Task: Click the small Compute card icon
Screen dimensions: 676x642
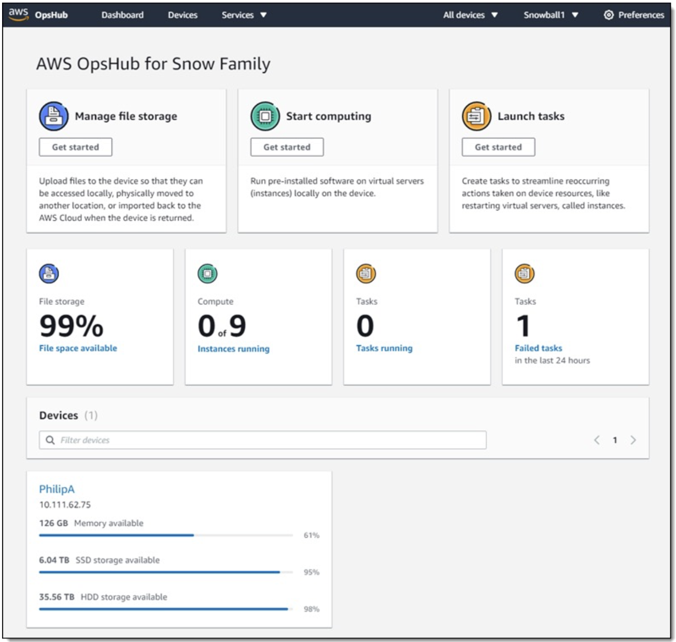Action: 207,273
